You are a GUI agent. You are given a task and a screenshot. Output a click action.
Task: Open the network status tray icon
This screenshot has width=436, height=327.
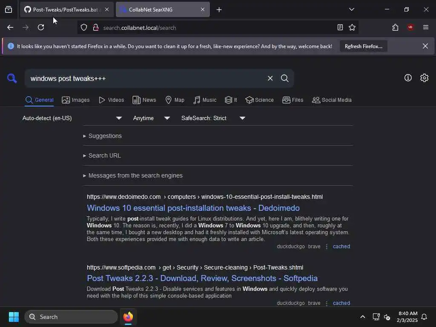click(376, 317)
